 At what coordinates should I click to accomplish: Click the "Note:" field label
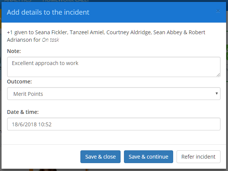point(14,51)
